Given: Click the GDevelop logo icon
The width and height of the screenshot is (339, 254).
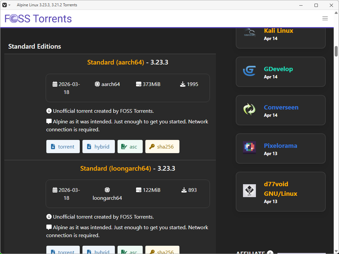Looking at the screenshot, I should pyautogui.click(x=250, y=71).
